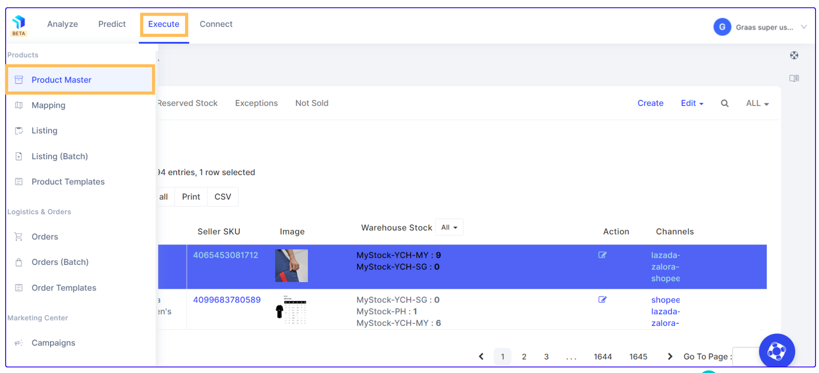The height and width of the screenshot is (373, 819).
Task: Open the ALL filter dropdown
Action: pos(757,103)
